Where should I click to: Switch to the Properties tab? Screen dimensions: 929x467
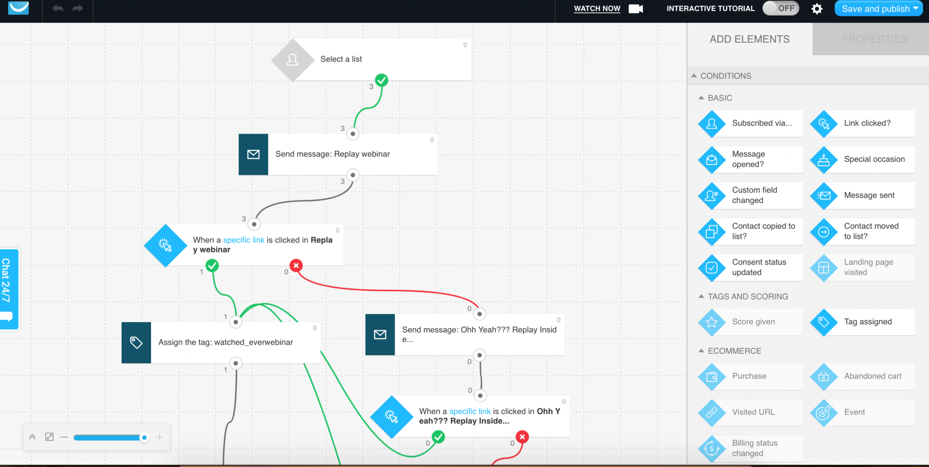click(x=874, y=39)
